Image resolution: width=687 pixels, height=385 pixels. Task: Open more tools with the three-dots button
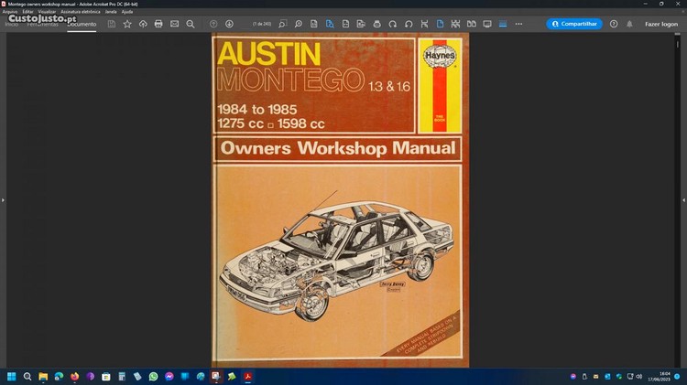point(518,24)
